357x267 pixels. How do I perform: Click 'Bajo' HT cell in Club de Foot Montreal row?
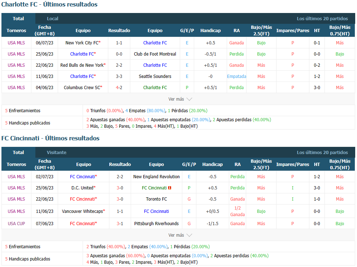340,54
